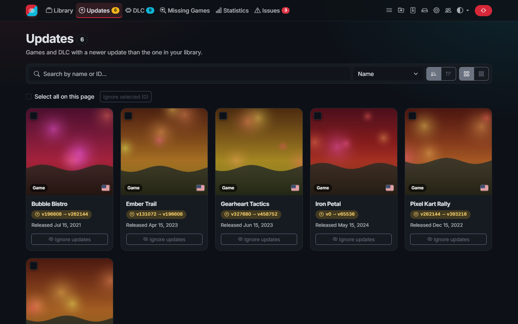Click the Ignore selected (0) button
Viewport: 518px width, 324px height.
(x=126, y=97)
